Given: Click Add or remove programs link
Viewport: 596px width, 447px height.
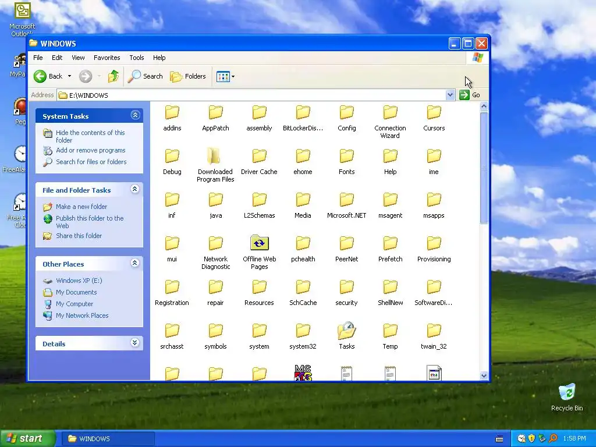Looking at the screenshot, I should pos(90,150).
